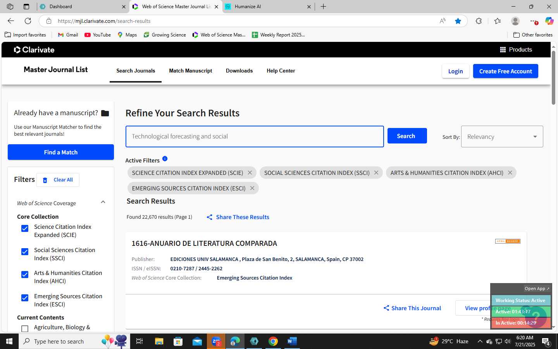Viewport: 558px width, 349px height.
Task: Open Google Chrome from taskbar
Action: coord(273,341)
